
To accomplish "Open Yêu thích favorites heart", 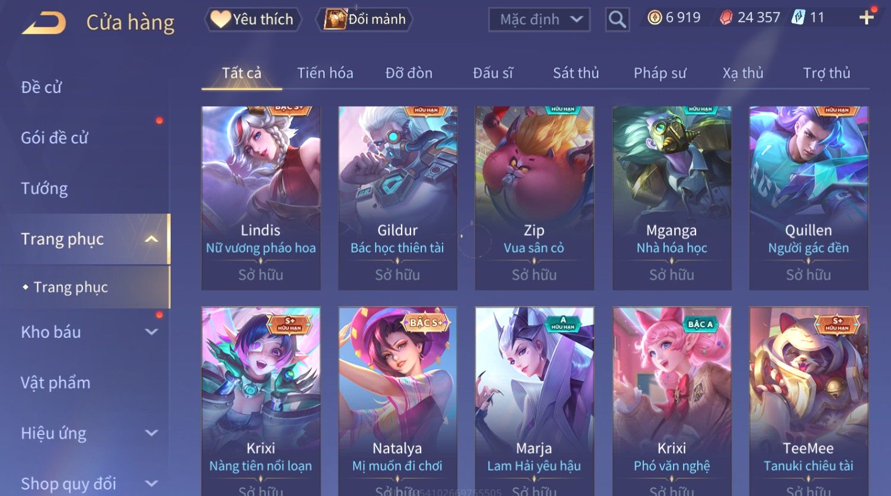I will tap(220, 20).
